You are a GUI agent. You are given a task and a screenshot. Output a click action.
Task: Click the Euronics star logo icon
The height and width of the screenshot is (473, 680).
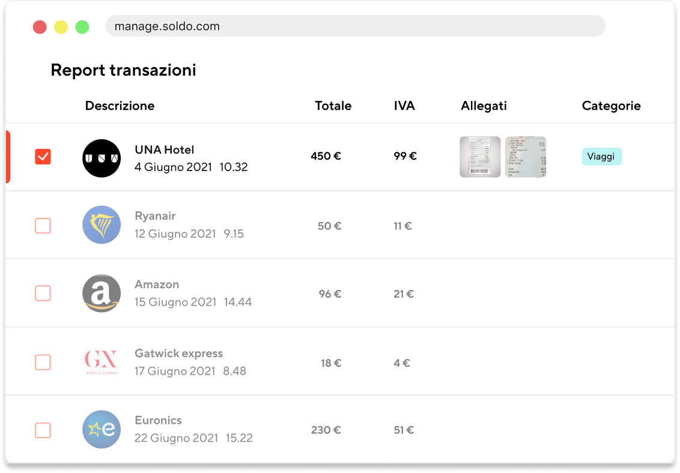(x=102, y=429)
